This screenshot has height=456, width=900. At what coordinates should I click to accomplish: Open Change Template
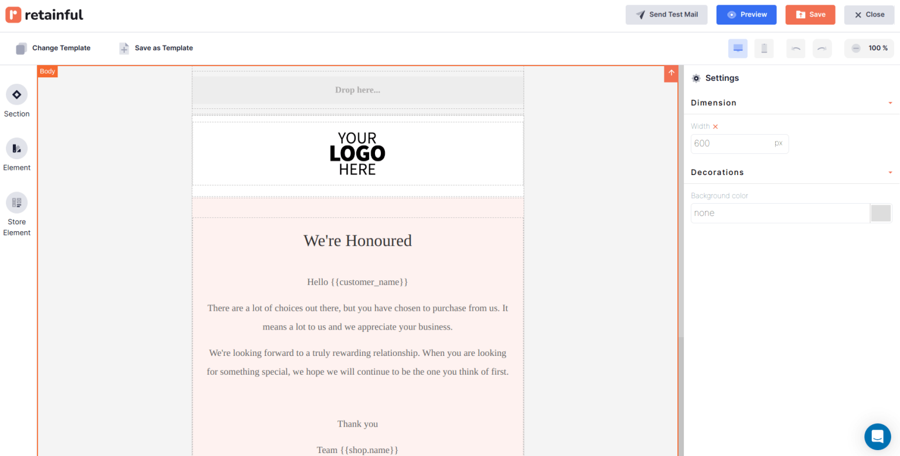53,48
